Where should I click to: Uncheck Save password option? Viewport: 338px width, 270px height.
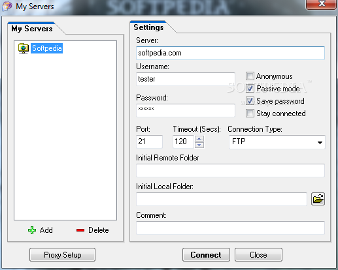250,101
